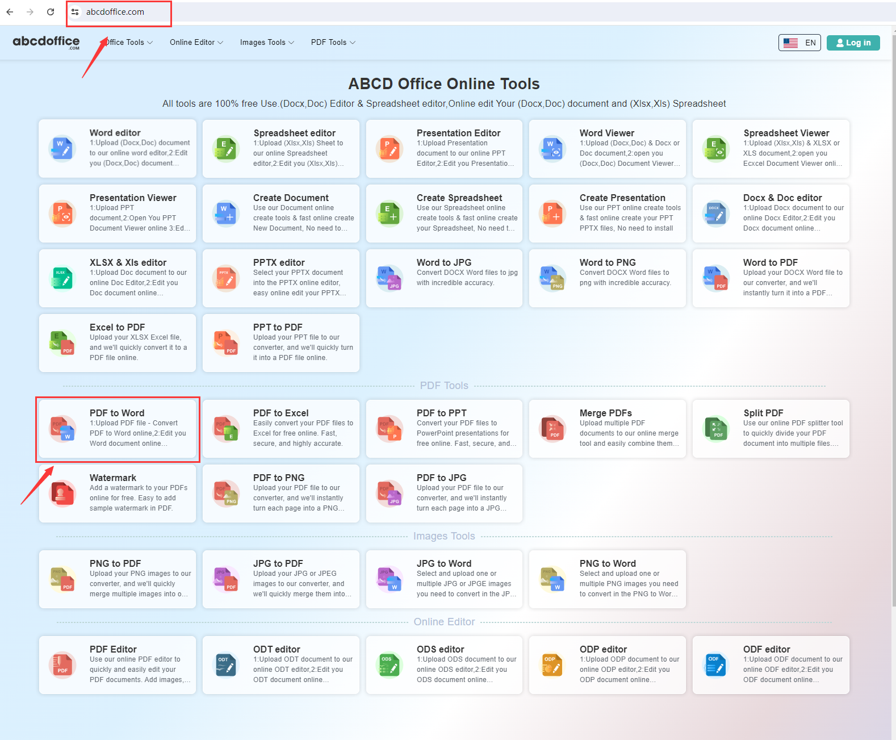Image resolution: width=896 pixels, height=740 pixels.
Task: Open the Presentation Viewer icon
Action: pyautogui.click(x=62, y=214)
